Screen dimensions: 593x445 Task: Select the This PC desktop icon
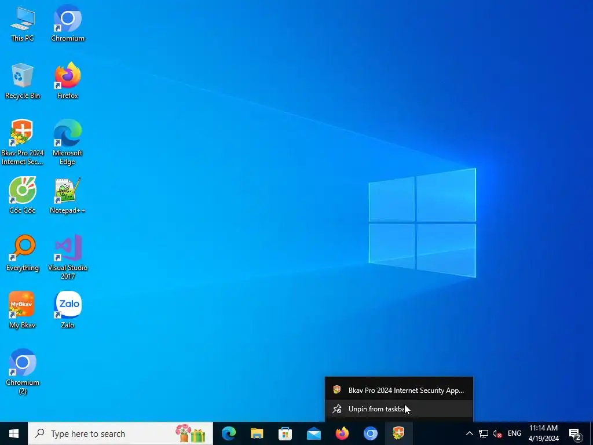click(23, 23)
